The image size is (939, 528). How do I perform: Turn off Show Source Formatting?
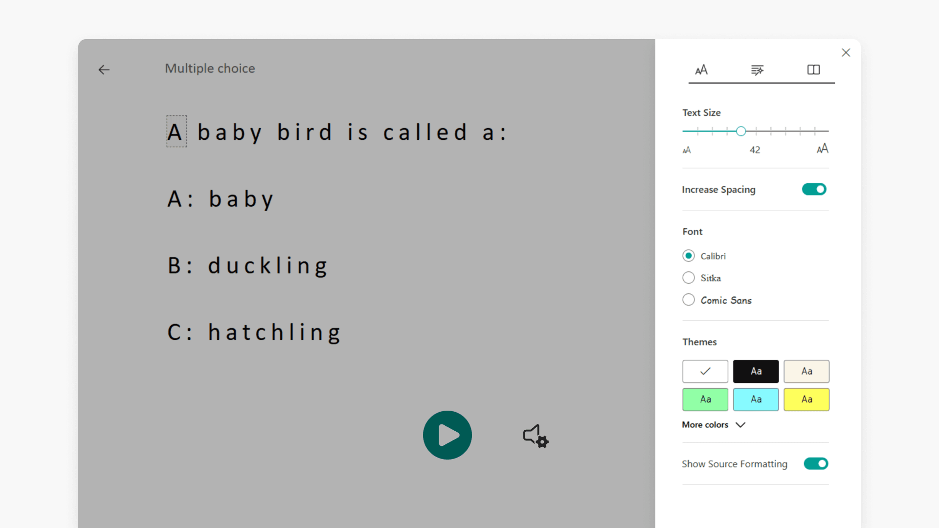click(815, 463)
